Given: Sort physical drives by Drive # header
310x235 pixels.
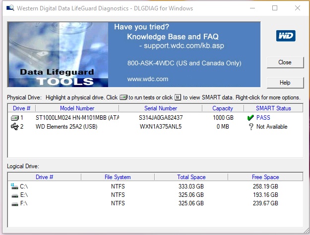Looking at the screenshot, I should pyautogui.click(x=21, y=108).
